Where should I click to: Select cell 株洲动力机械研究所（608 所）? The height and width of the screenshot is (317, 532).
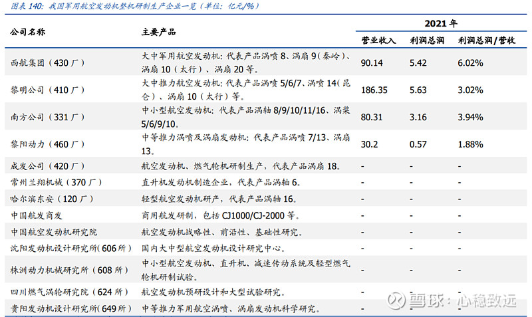[70, 270]
